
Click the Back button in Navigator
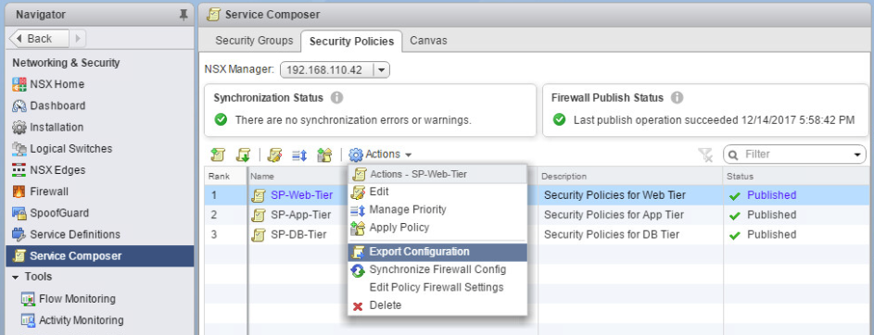[x=39, y=38]
